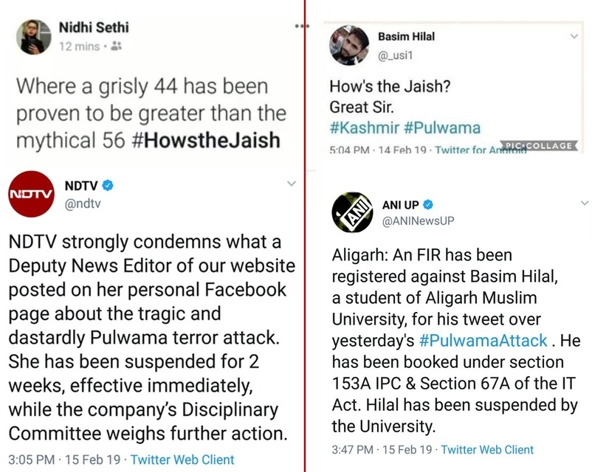Viewport: 592px width, 472px height.
Task: Expand the NDTV tweet chevron menu
Action: click(290, 183)
